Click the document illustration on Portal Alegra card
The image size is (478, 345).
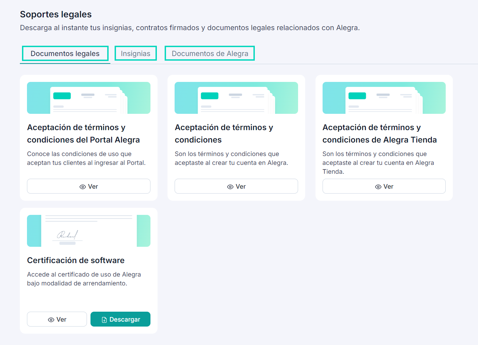89,98
